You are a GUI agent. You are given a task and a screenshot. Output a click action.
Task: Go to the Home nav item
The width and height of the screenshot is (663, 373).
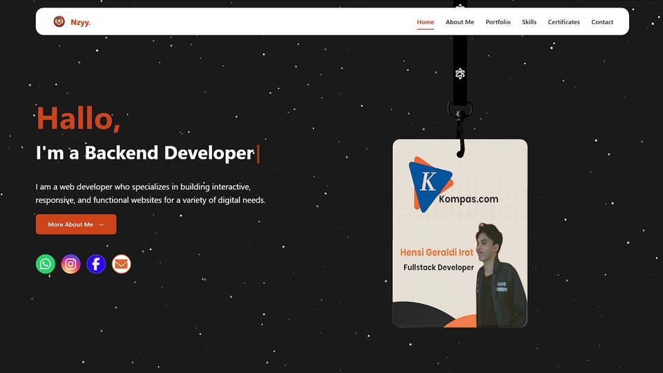click(425, 22)
